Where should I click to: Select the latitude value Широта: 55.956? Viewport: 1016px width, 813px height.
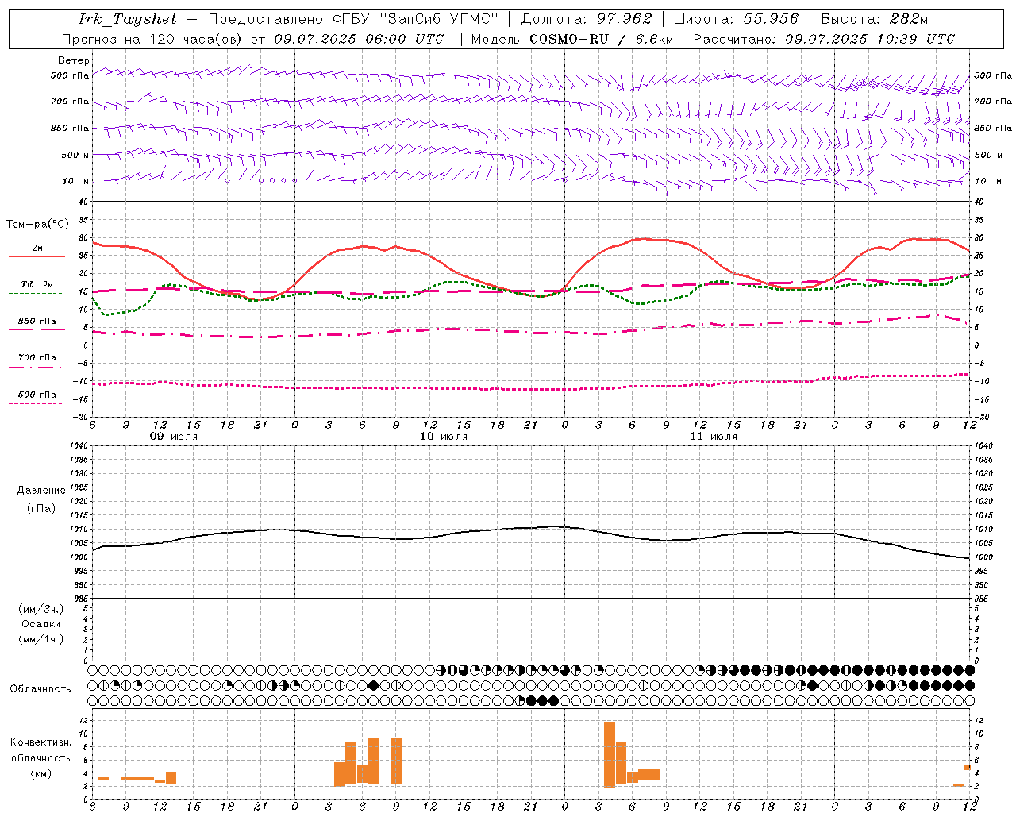click(736, 19)
